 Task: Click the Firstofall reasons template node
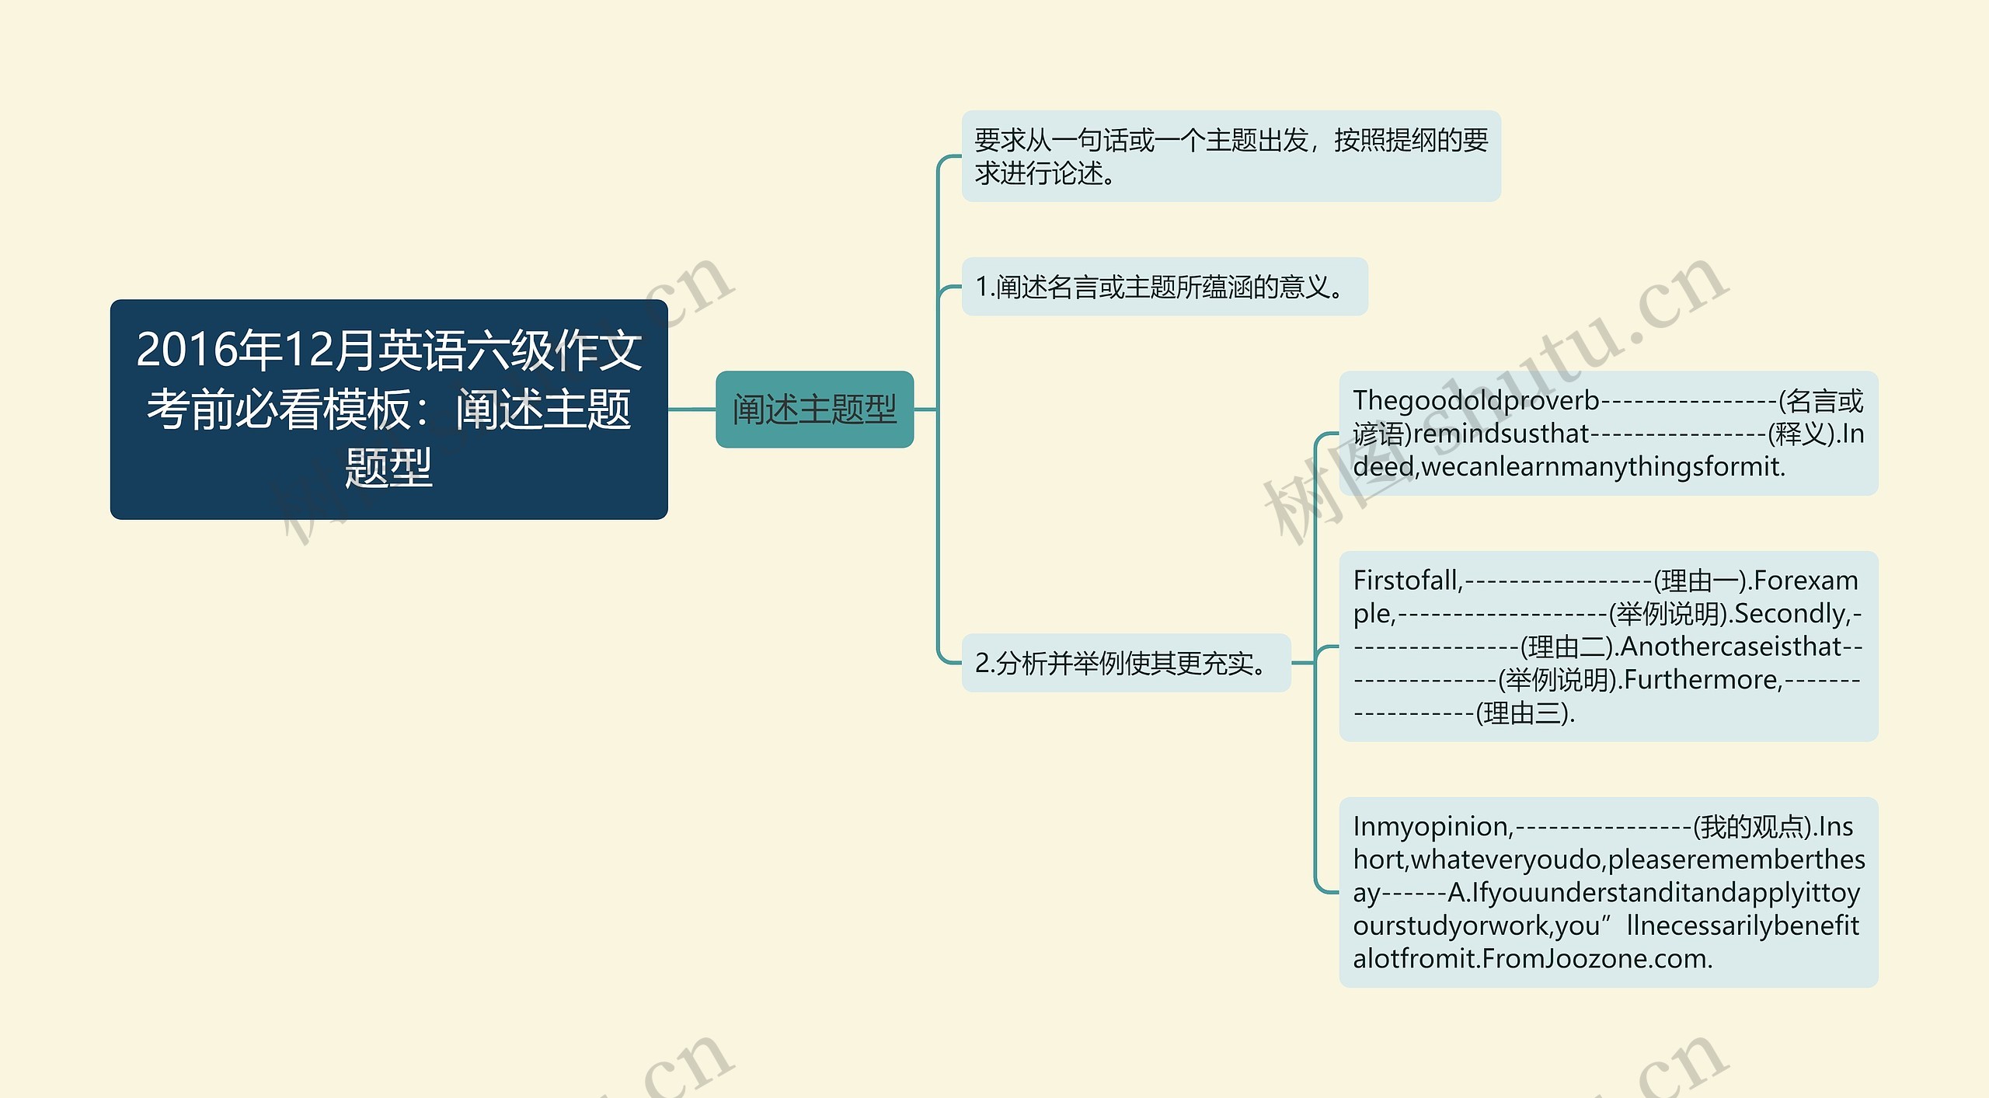(x=1608, y=647)
